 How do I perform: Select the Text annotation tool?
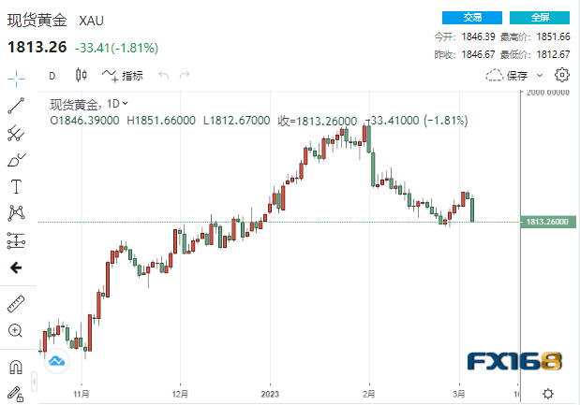pyautogui.click(x=16, y=186)
